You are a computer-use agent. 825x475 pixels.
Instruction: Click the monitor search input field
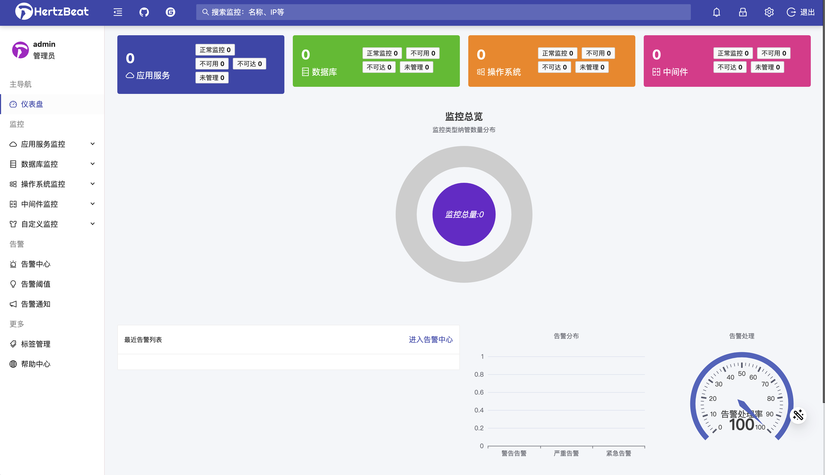click(x=444, y=12)
